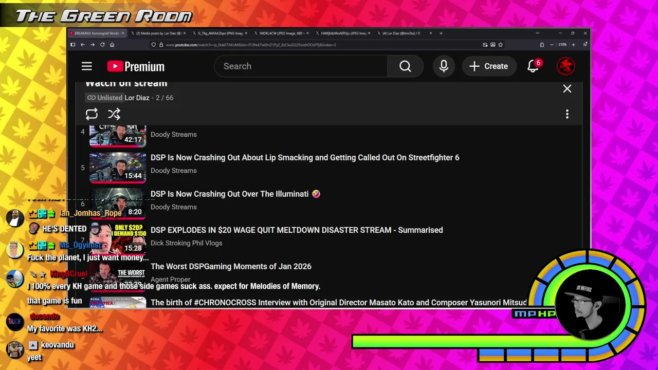The width and height of the screenshot is (658, 370).
Task: Open the browser application menu icon
Action: click(585, 45)
